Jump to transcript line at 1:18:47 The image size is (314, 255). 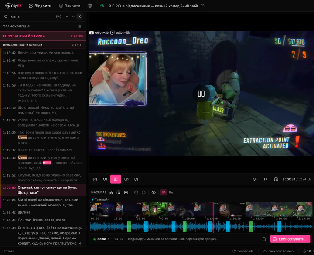43,63
